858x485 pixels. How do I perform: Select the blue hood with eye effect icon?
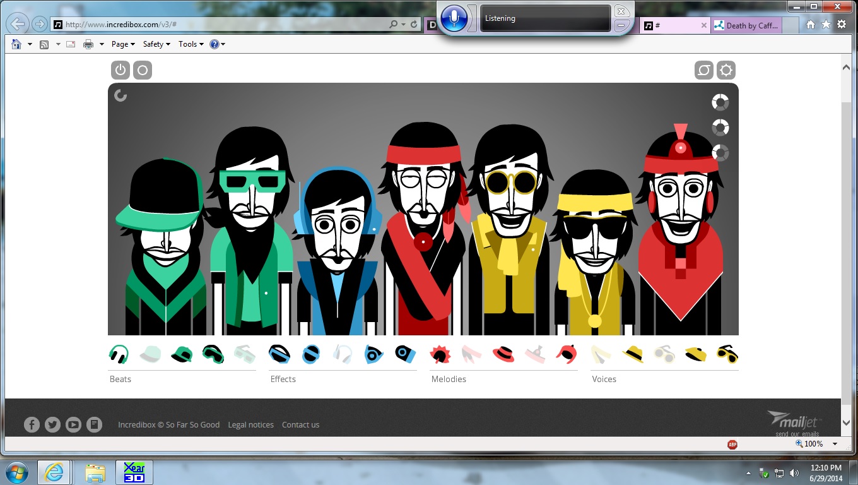[374, 354]
